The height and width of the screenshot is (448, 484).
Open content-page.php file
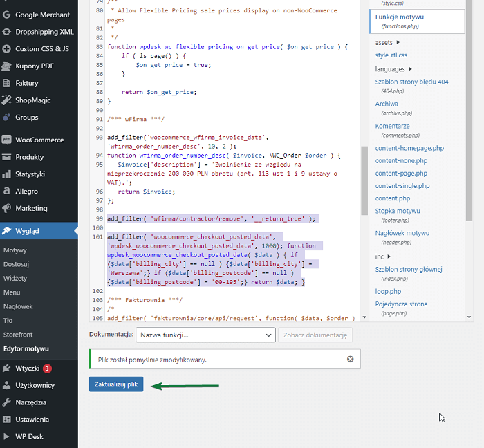pyautogui.click(x=401, y=174)
